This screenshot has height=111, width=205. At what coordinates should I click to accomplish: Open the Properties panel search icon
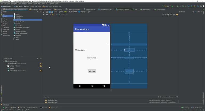[x=193, y=12]
